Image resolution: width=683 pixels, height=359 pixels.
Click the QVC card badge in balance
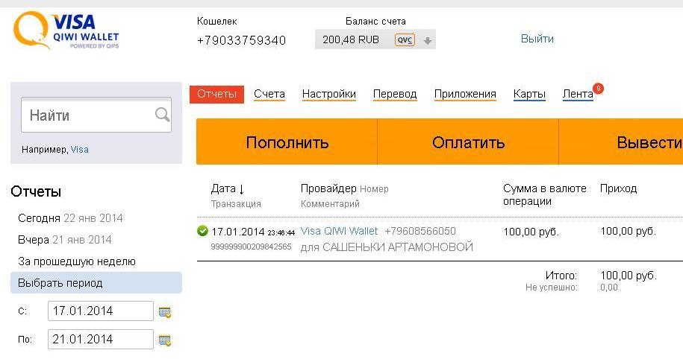point(405,40)
